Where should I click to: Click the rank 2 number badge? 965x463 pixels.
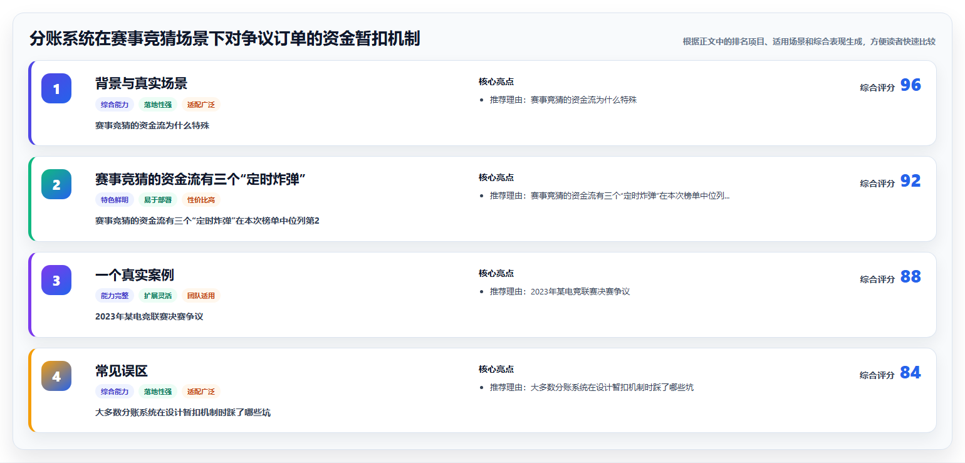point(56,184)
